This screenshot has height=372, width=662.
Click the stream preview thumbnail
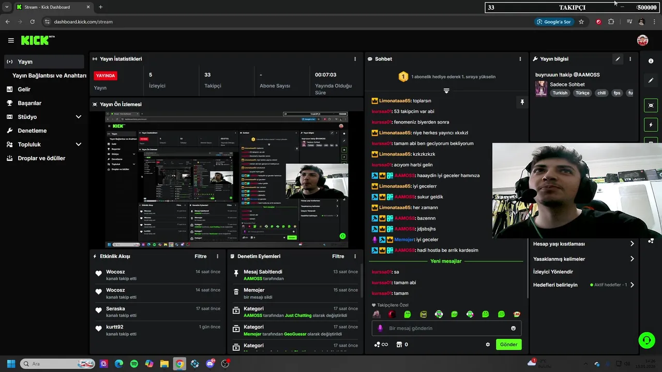point(227,179)
